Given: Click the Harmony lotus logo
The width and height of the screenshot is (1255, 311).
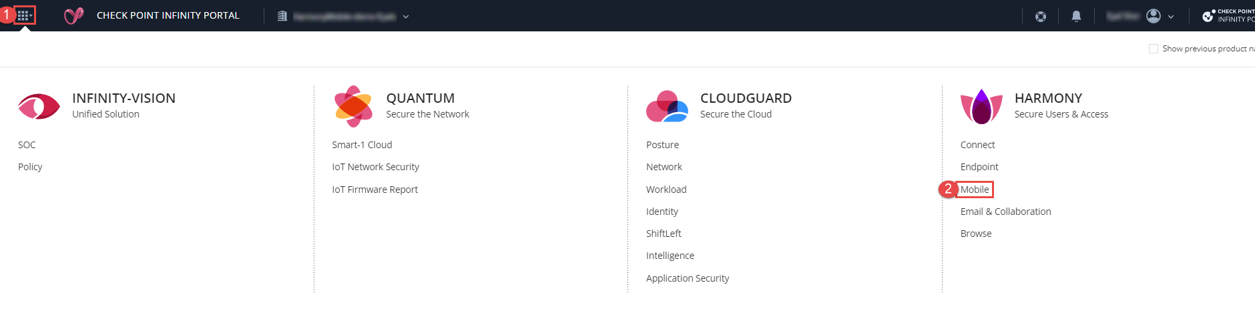Looking at the screenshot, I should pyautogui.click(x=981, y=107).
